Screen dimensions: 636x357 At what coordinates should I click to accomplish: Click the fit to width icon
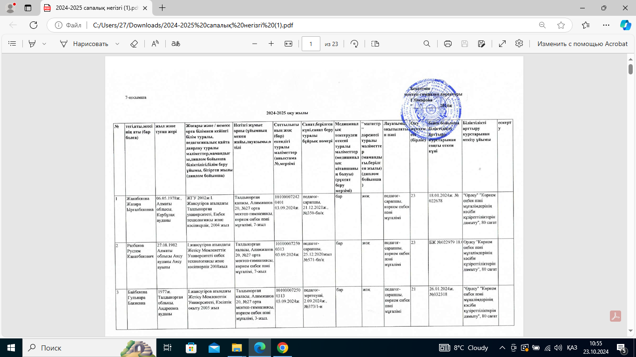click(288, 44)
